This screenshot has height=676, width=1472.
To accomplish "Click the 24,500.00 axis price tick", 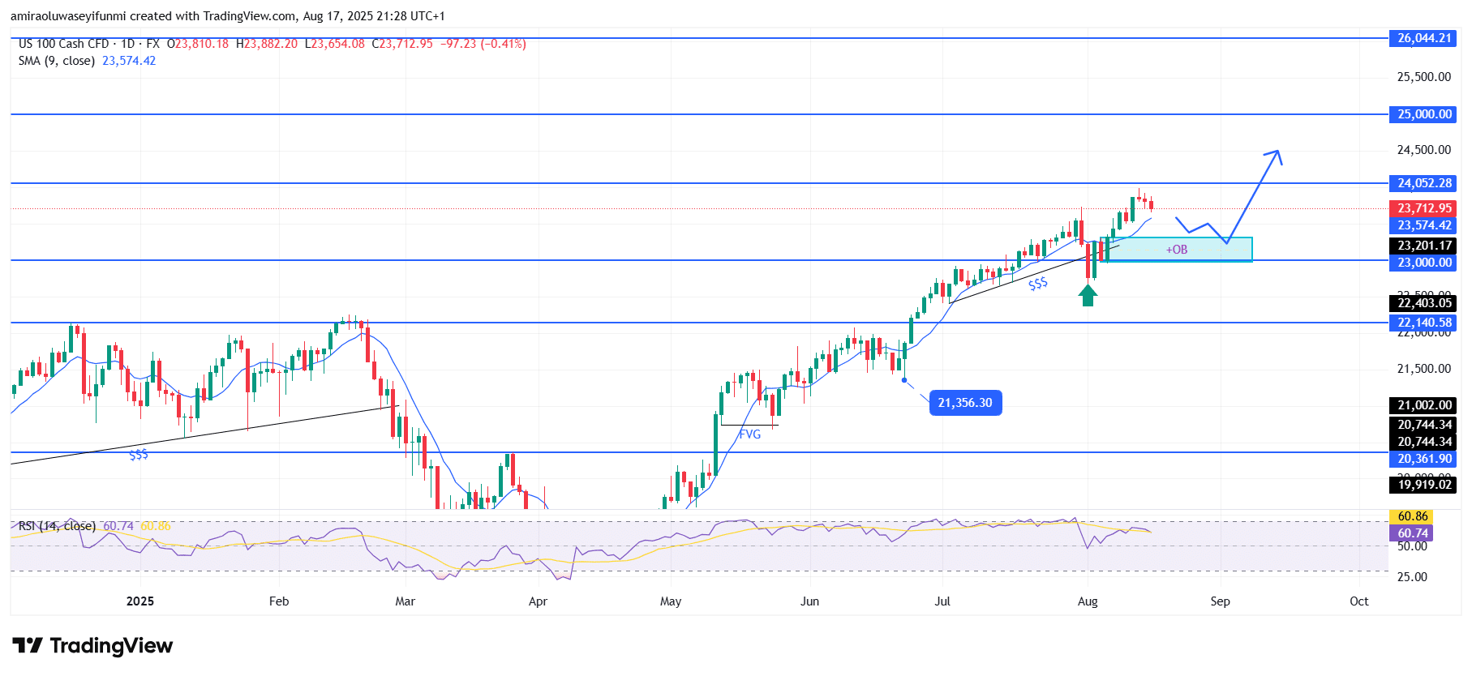I will click(x=1423, y=150).
